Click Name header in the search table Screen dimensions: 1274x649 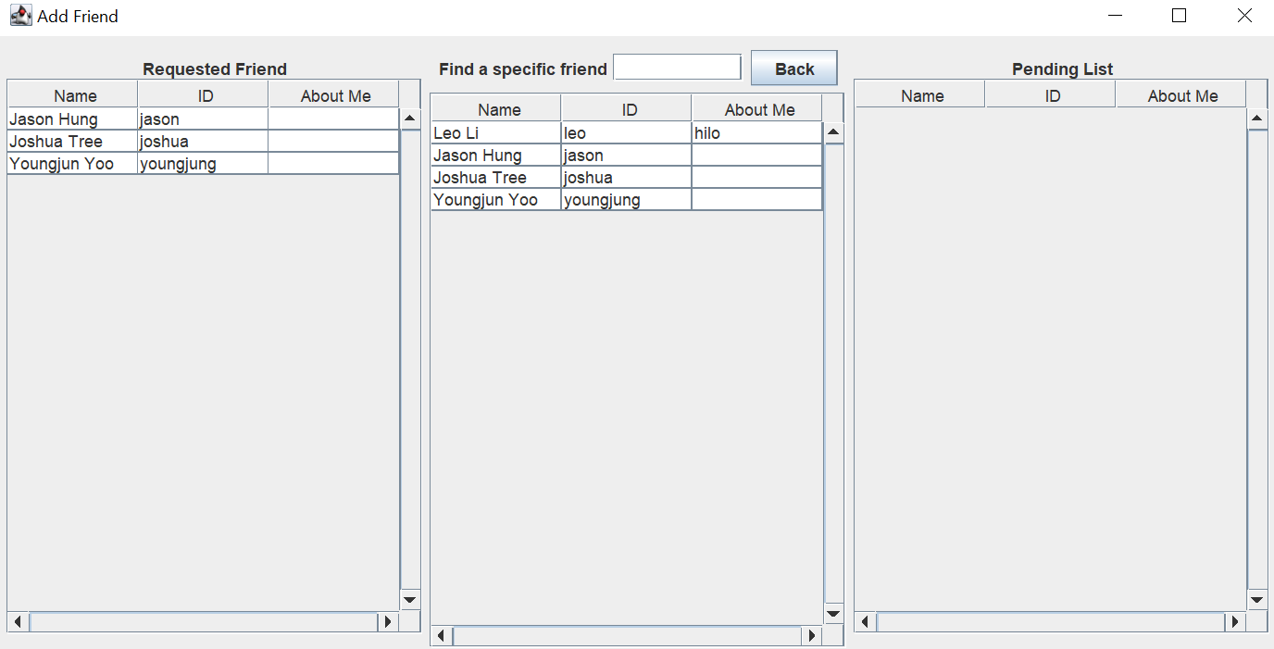point(496,108)
